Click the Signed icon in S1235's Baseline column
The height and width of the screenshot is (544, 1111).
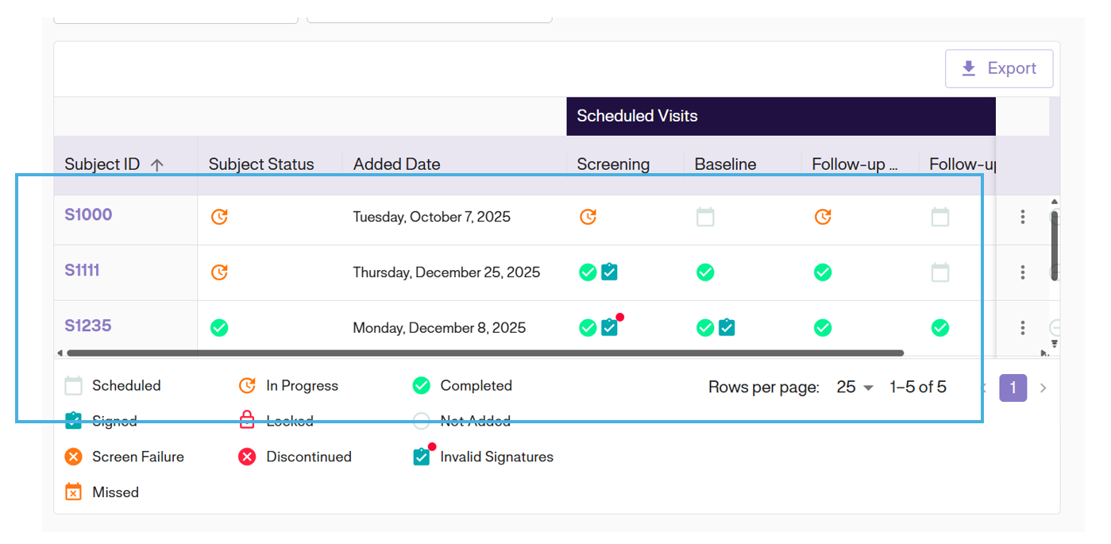pyautogui.click(x=727, y=327)
